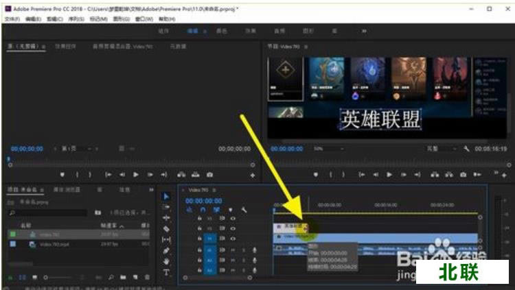
Task: Play the Program monitor video
Action: 389,175
